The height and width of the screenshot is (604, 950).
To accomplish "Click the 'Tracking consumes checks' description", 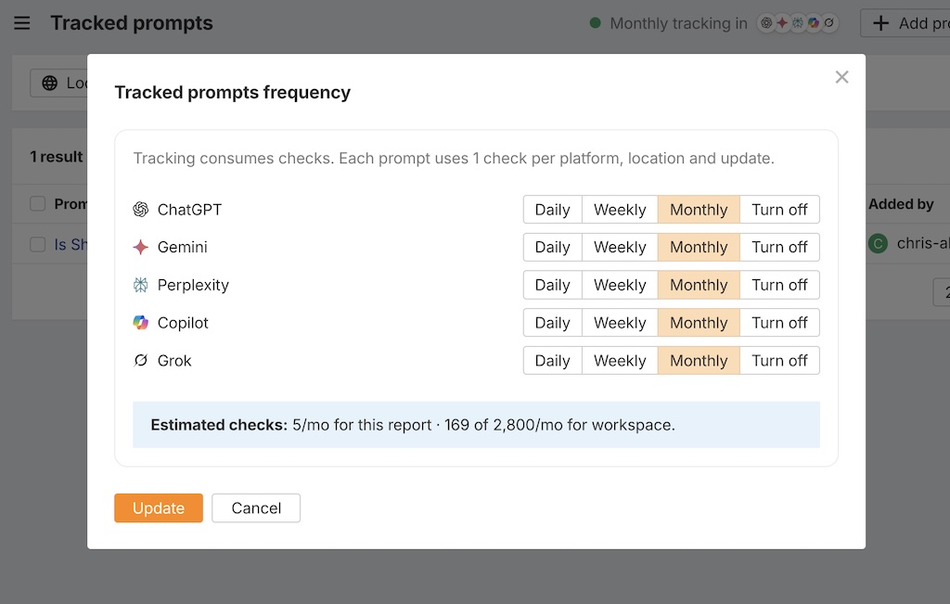I will point(454,158).
